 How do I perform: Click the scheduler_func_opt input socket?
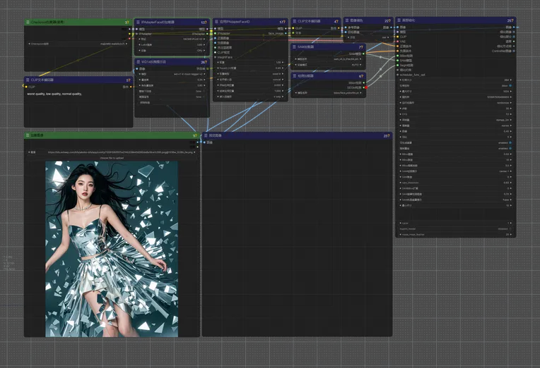click(398, 75)
